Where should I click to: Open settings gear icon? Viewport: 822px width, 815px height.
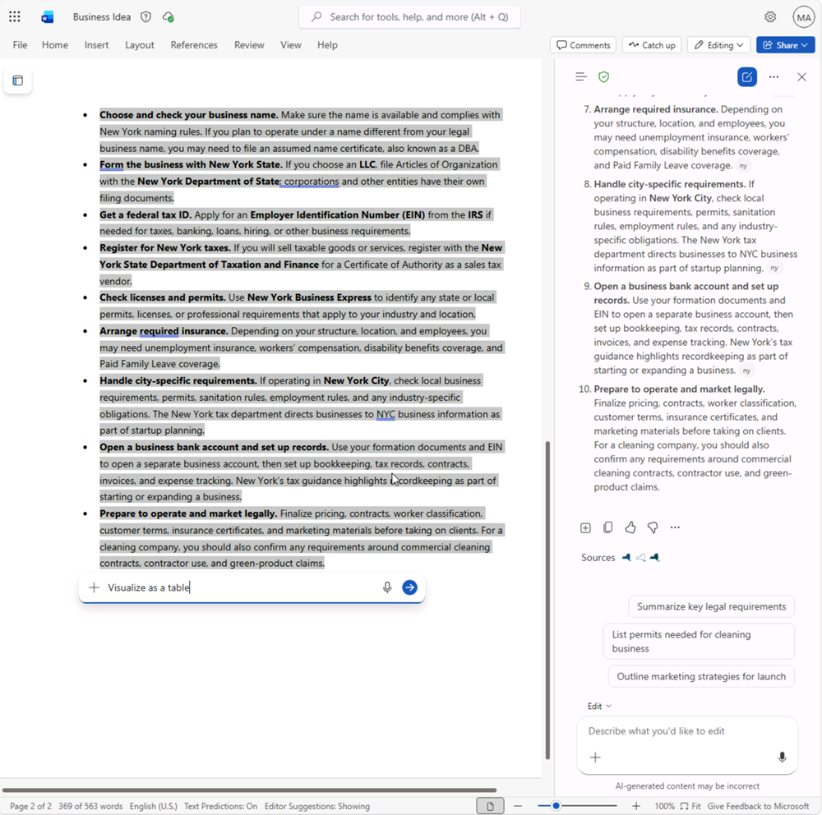click(769, 16)
